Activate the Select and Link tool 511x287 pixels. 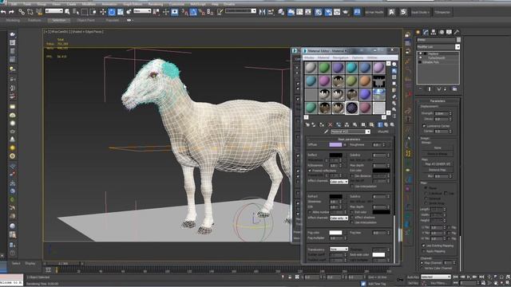[x=22, y=12]
